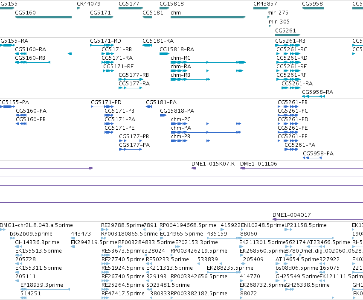Click transcript CG5171-RB label
This screenshot has height=300, width=363.
(x=117, y=50)
